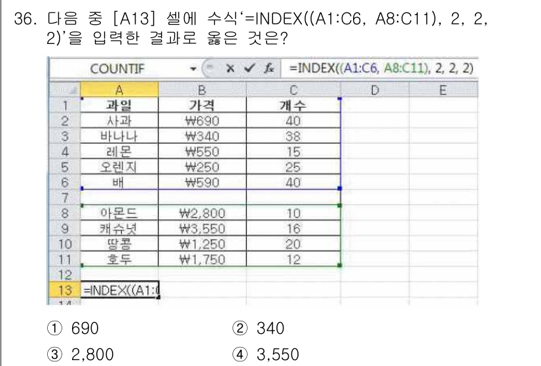Select row 9 header
This screenshot has height=366, width=541.
pyautogui.click(x=65, y=228)
